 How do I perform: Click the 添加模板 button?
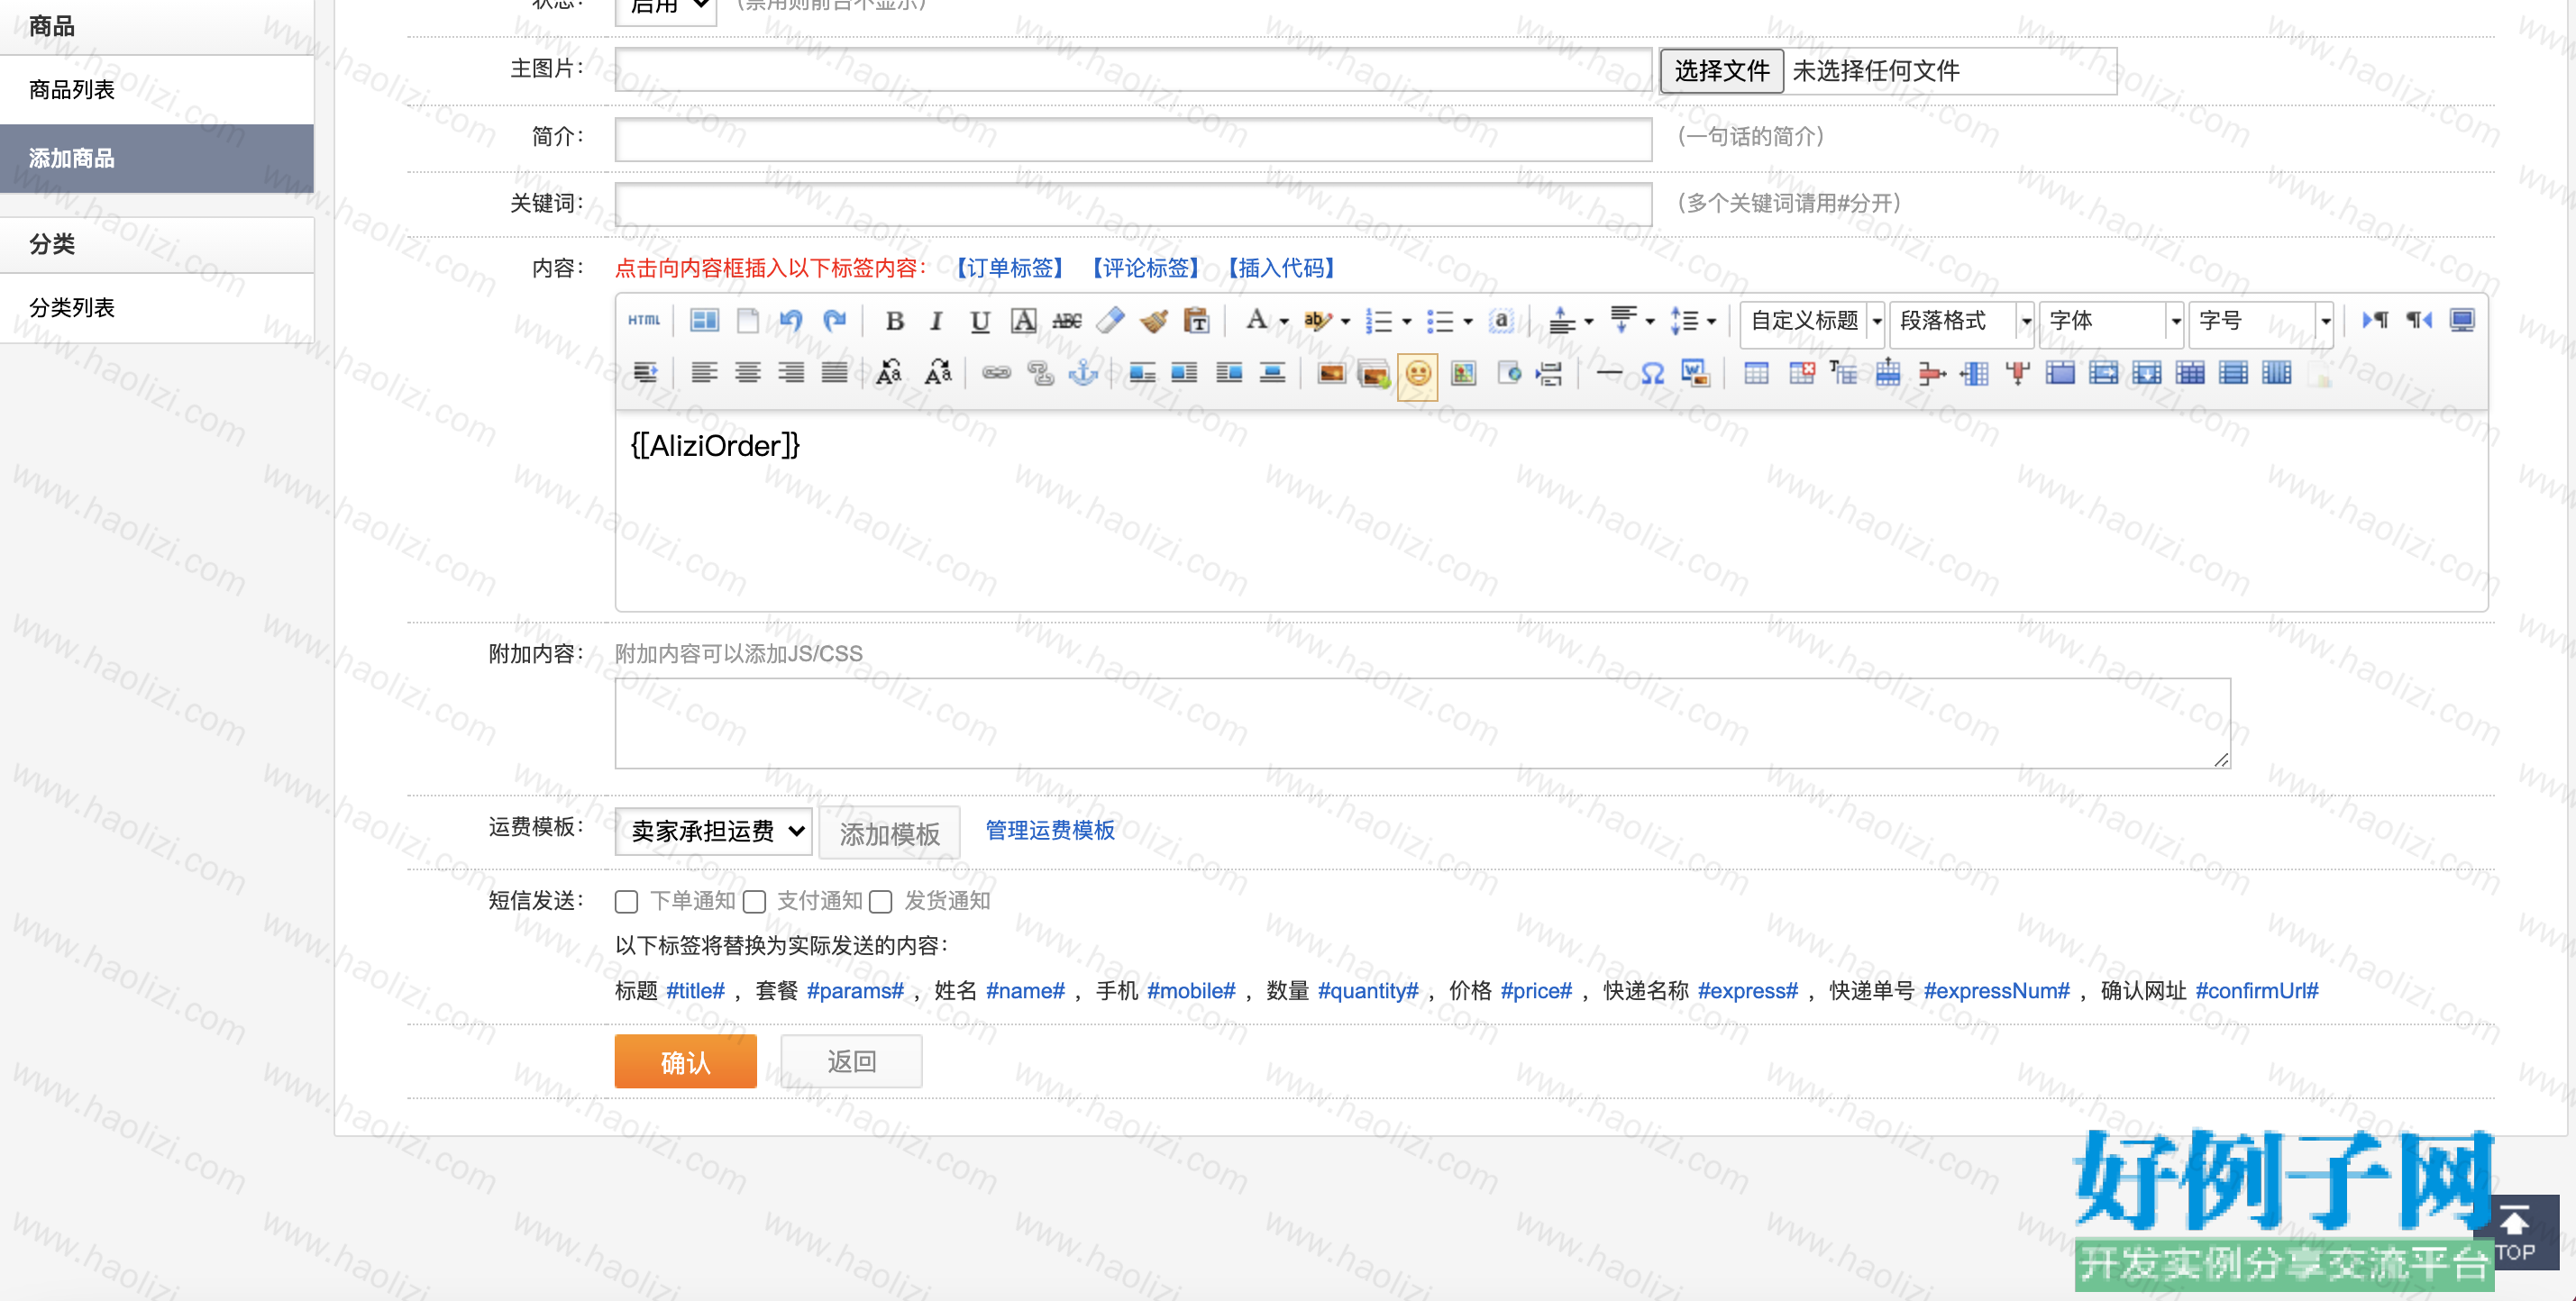pos(889,832)
